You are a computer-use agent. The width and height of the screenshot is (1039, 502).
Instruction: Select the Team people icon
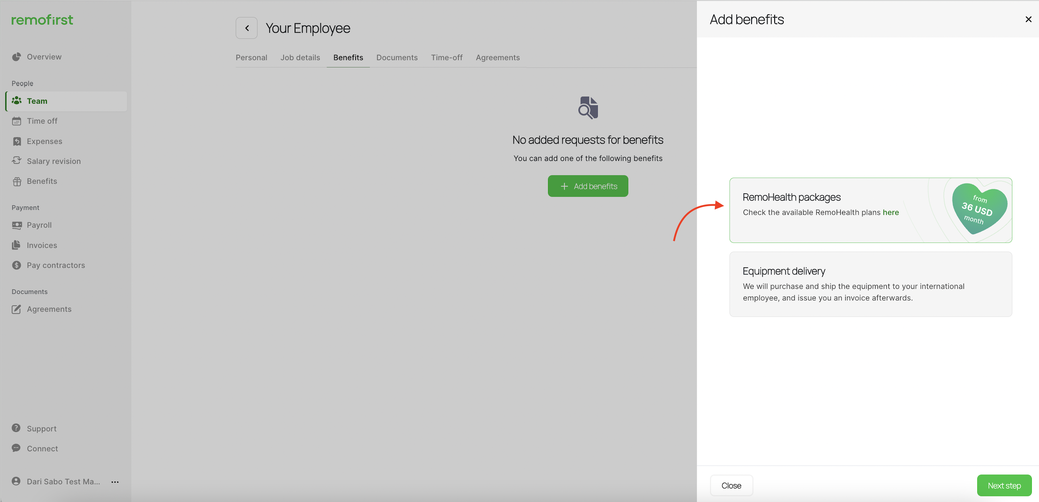pyautogui.click(x=17, y=101)
